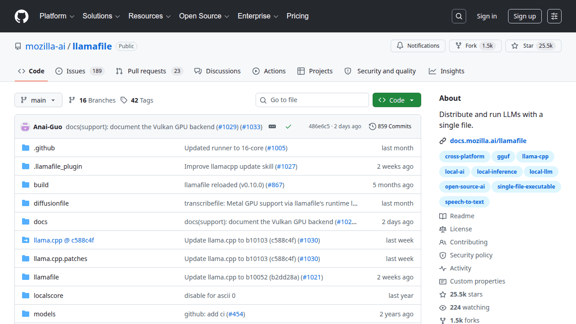Star the llamafile repository

click(533, 46)
